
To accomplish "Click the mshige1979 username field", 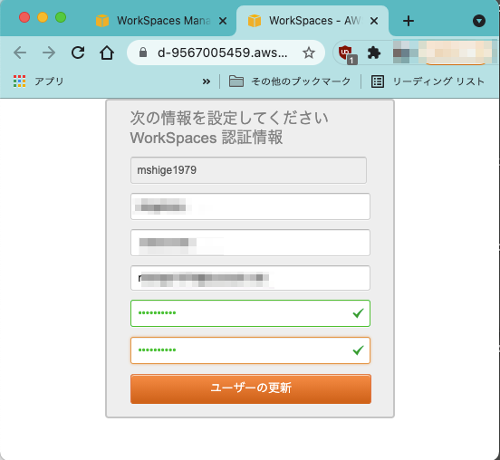I will tap(248, 170).
